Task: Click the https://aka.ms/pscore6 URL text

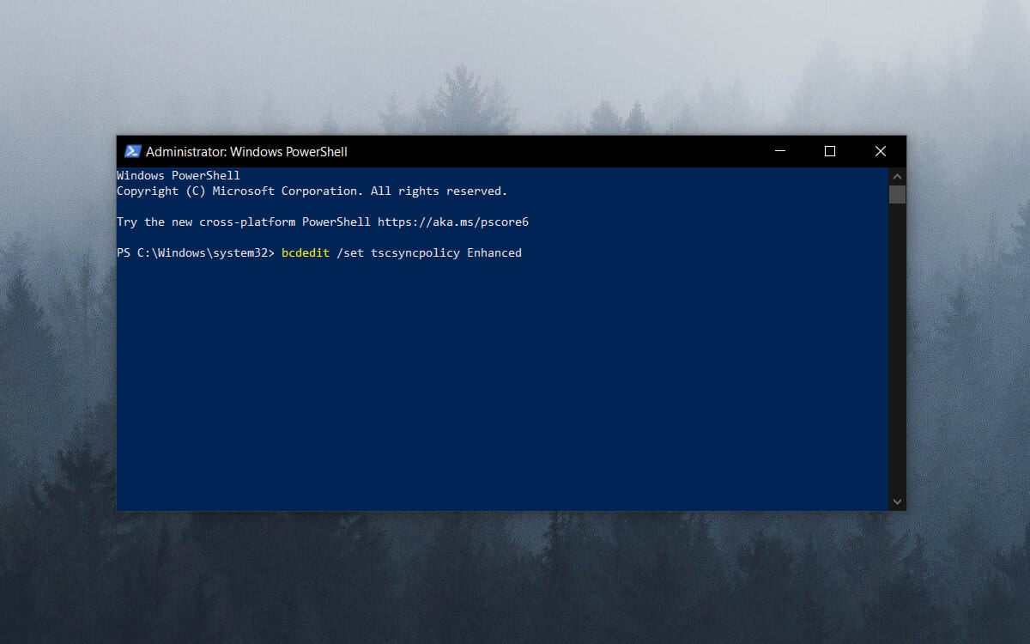Action: 453,222
